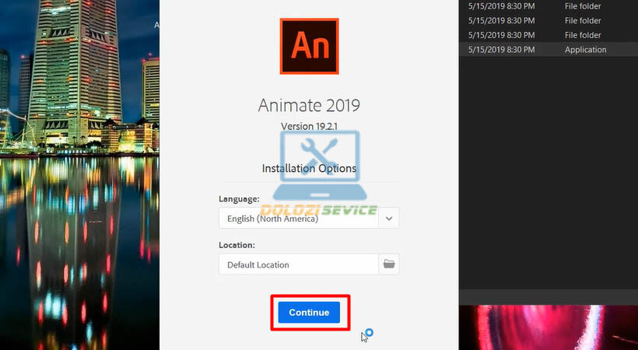
Task: Select the English (North America) language field
Action: (x=299, y=218)
